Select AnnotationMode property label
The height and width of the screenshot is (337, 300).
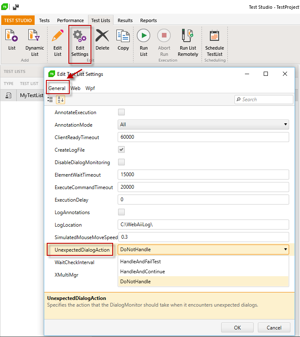[x=73, y=125]
